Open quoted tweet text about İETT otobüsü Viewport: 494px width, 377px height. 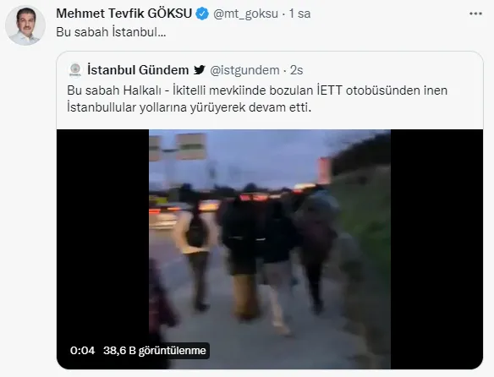click(x=257, y=99)
